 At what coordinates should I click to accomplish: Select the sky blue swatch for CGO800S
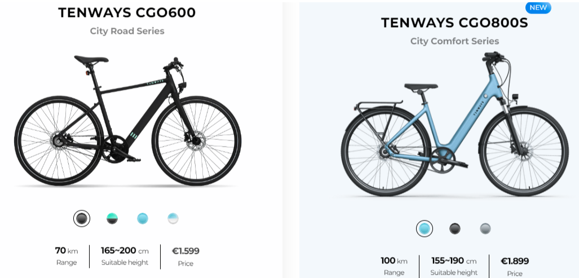point(425,228)
